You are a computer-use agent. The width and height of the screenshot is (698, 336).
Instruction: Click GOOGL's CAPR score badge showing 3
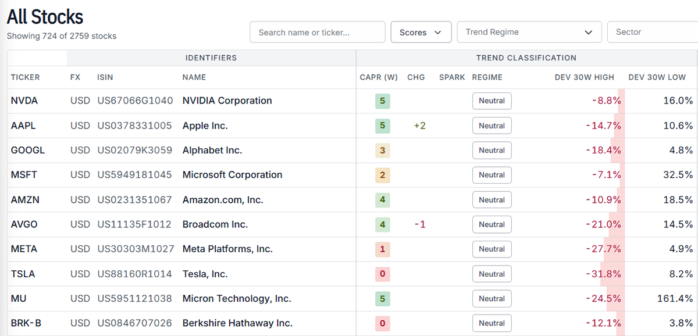coord(382,151)
